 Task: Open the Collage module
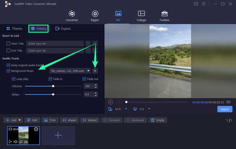click(141, 16)
